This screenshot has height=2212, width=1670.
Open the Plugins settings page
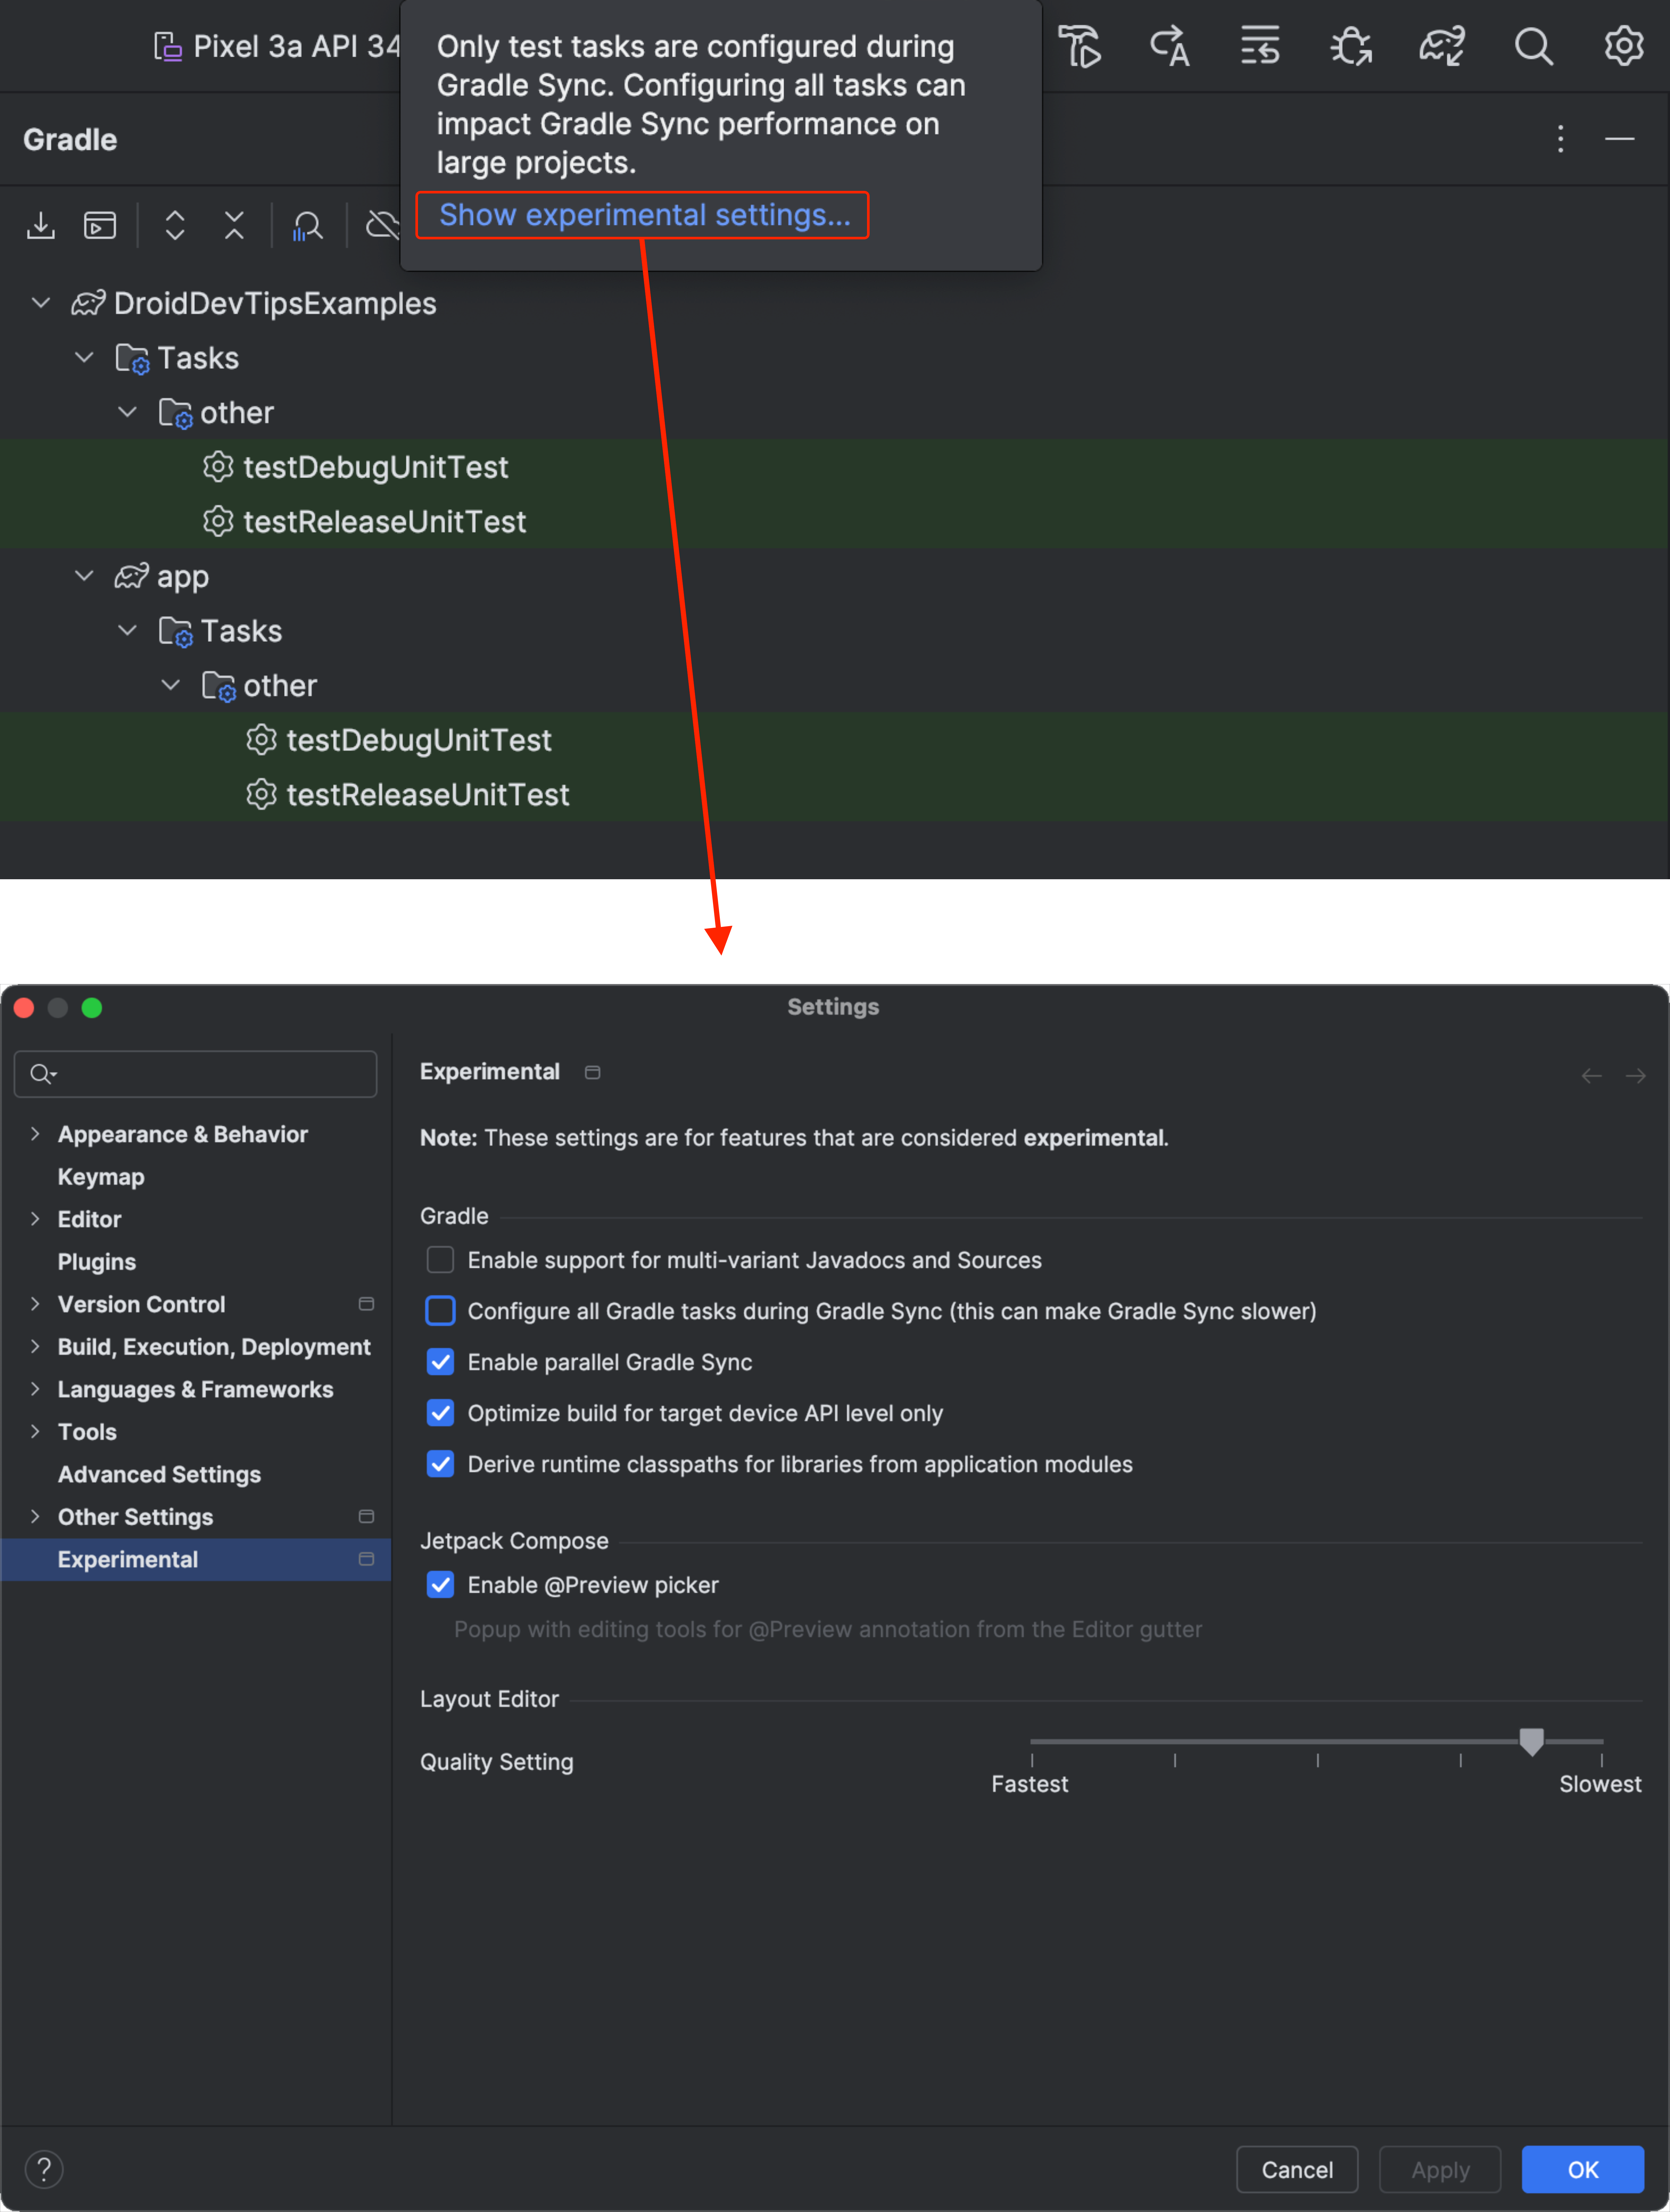click(x=97, y=1262)
